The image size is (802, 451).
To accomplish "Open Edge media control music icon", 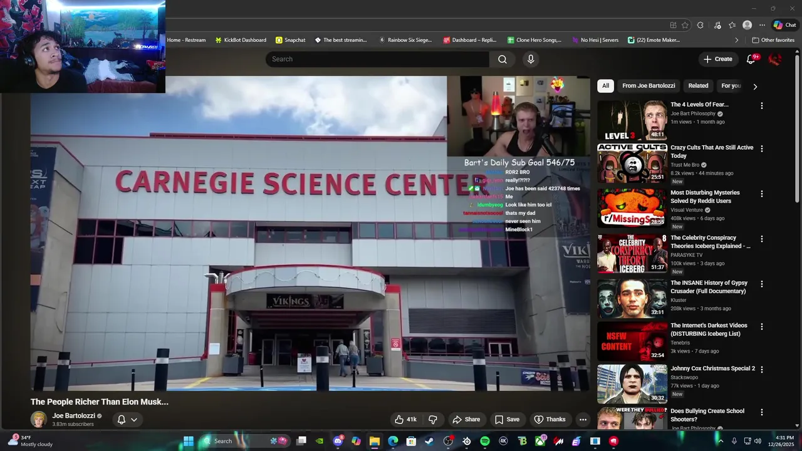I will click(x=717, y=25).
